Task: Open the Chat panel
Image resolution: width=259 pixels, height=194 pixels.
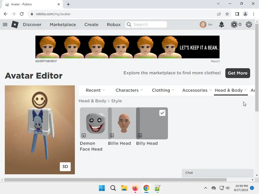Action: pyautogui.click(x=218, y=173)
